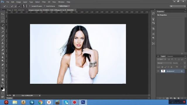
Task: Open the Opacity slider arrow
Action: coord(185,63)
